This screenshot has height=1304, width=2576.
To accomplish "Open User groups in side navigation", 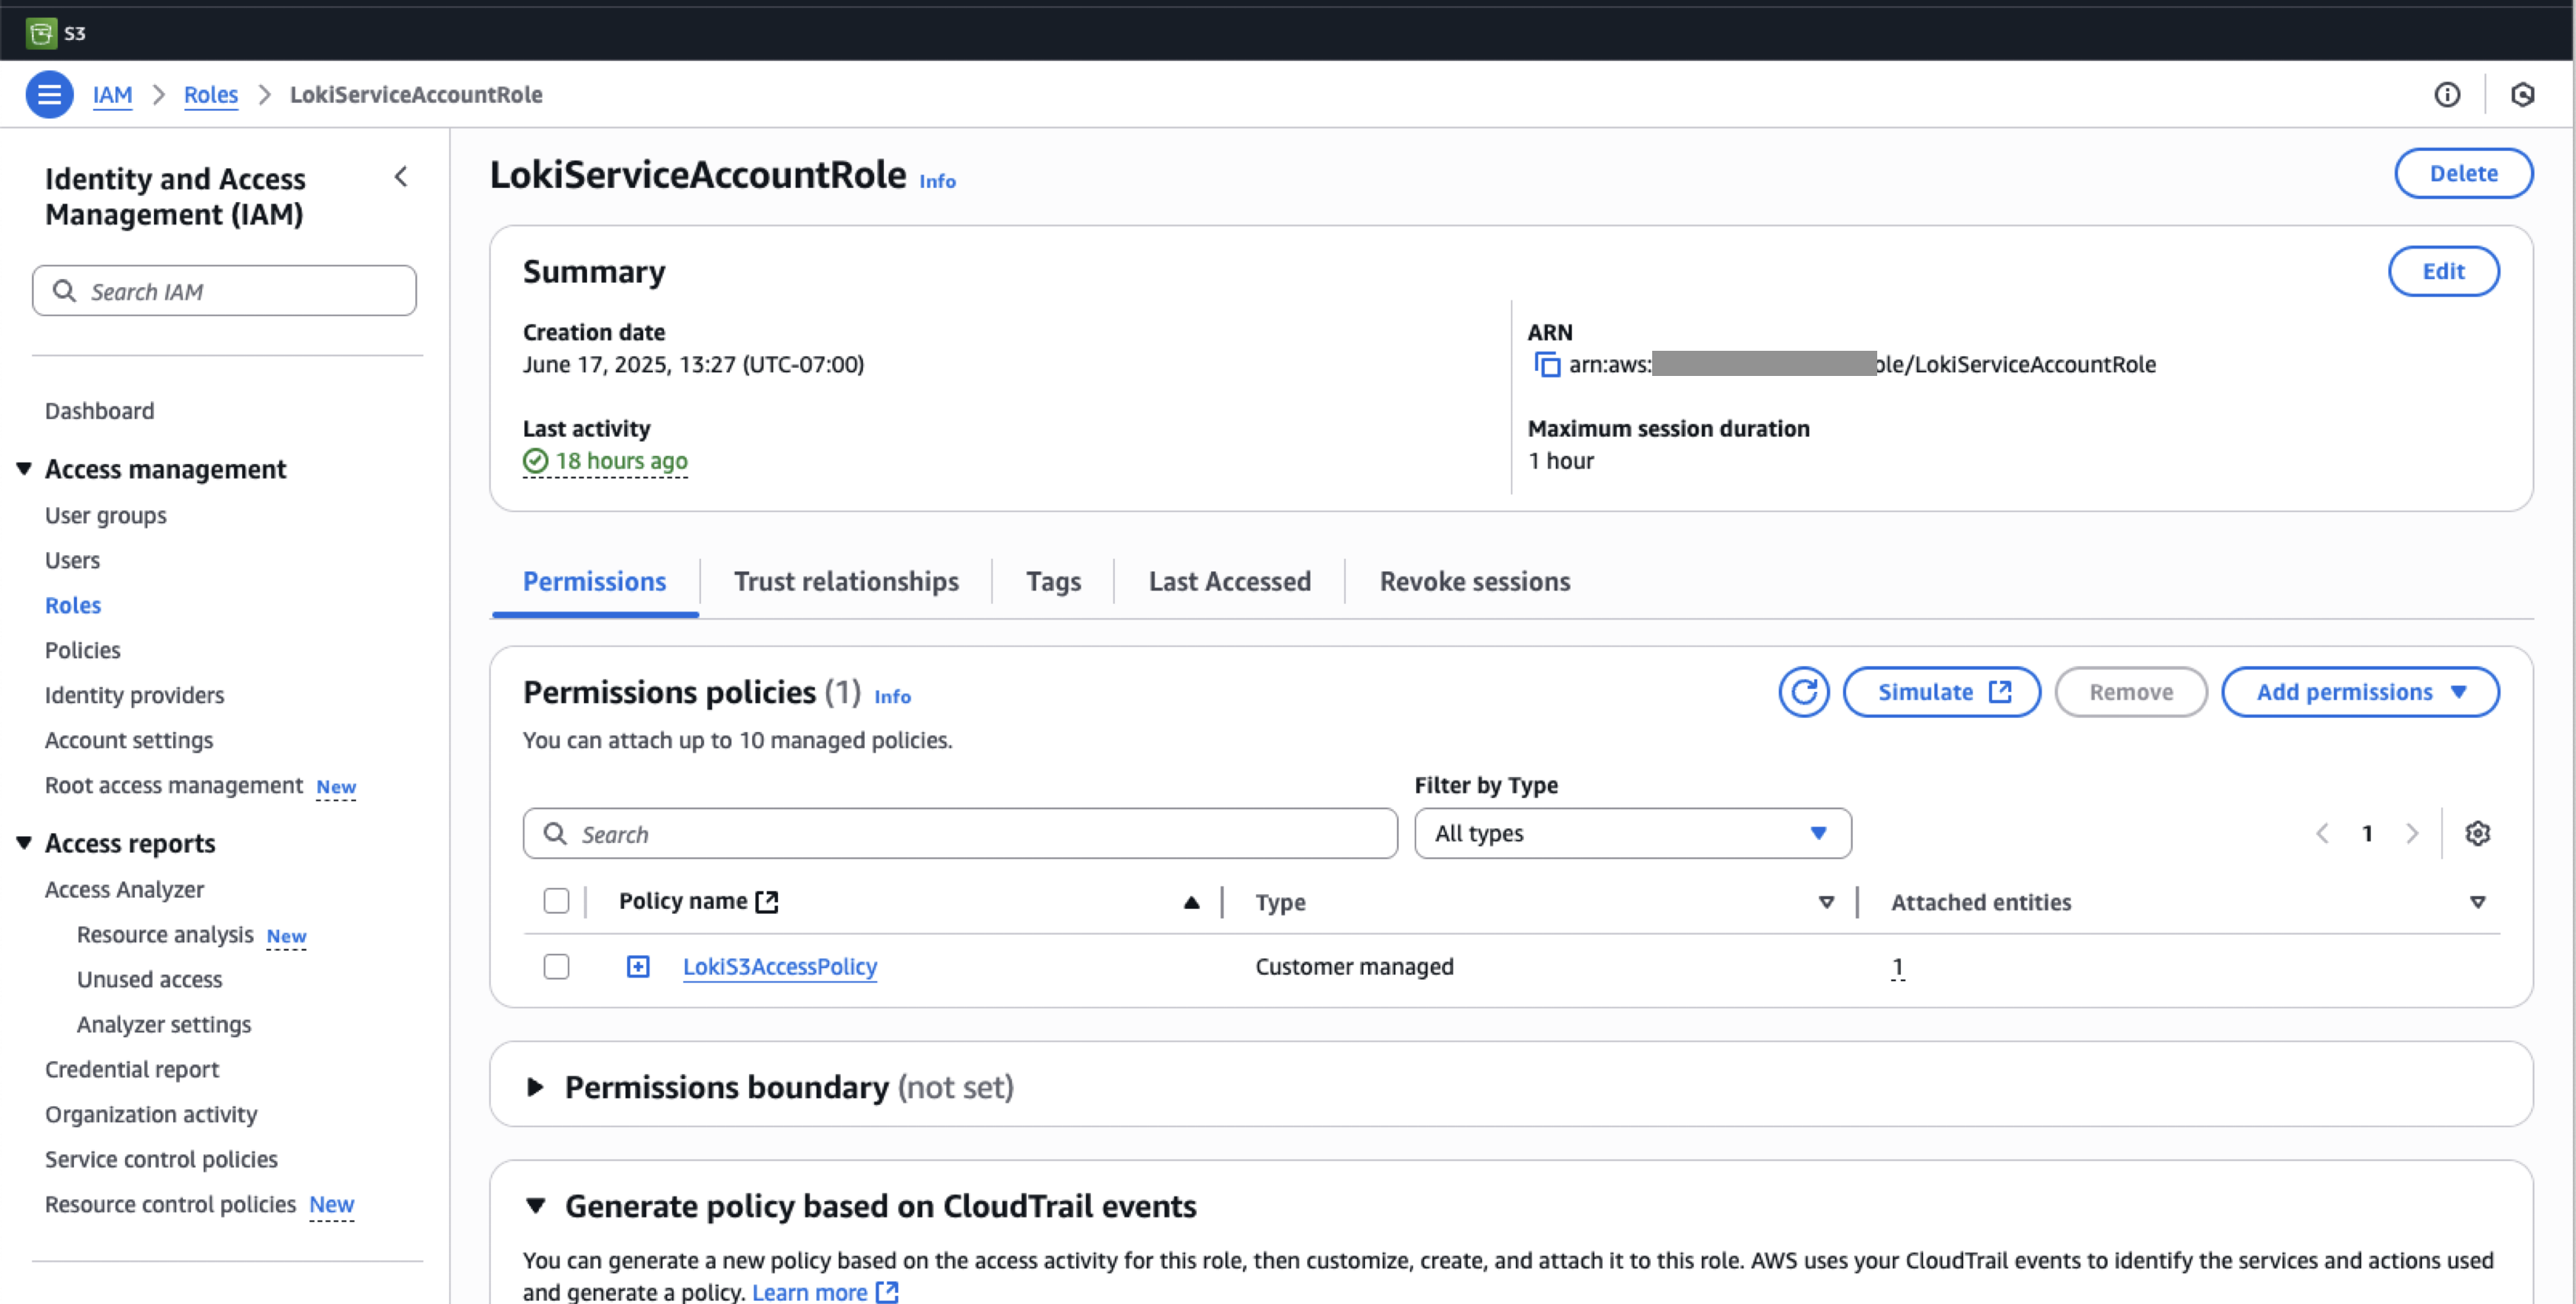I will tap(105, 515).
